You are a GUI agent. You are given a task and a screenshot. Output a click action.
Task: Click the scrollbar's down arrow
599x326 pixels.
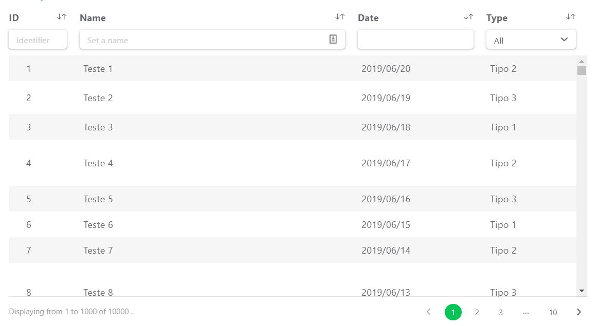582,291
